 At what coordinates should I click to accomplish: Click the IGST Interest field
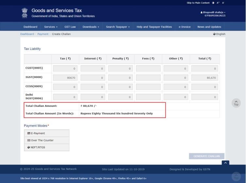(x=93, y=78)
